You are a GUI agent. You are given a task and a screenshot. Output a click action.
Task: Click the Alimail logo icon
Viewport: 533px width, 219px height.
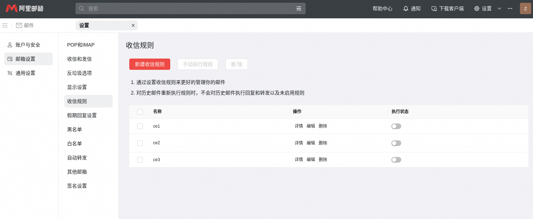coord(12,8)
